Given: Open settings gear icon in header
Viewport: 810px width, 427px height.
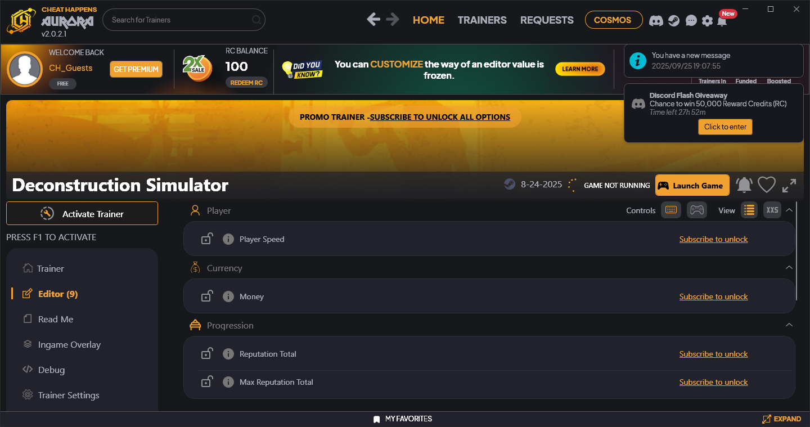Looking at the screenshot, I should pos(707,21).
